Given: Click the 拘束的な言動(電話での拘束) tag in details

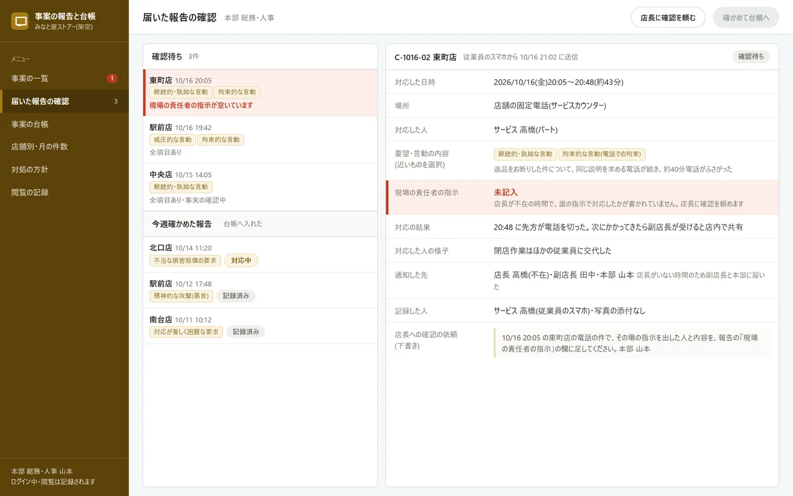Looking at the screenshot, I should 602,154.
